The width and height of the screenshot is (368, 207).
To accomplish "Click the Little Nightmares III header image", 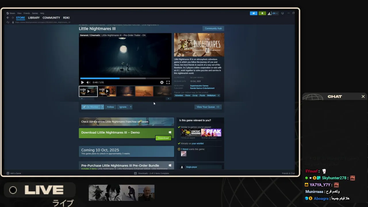I will (x=199, y=45).
